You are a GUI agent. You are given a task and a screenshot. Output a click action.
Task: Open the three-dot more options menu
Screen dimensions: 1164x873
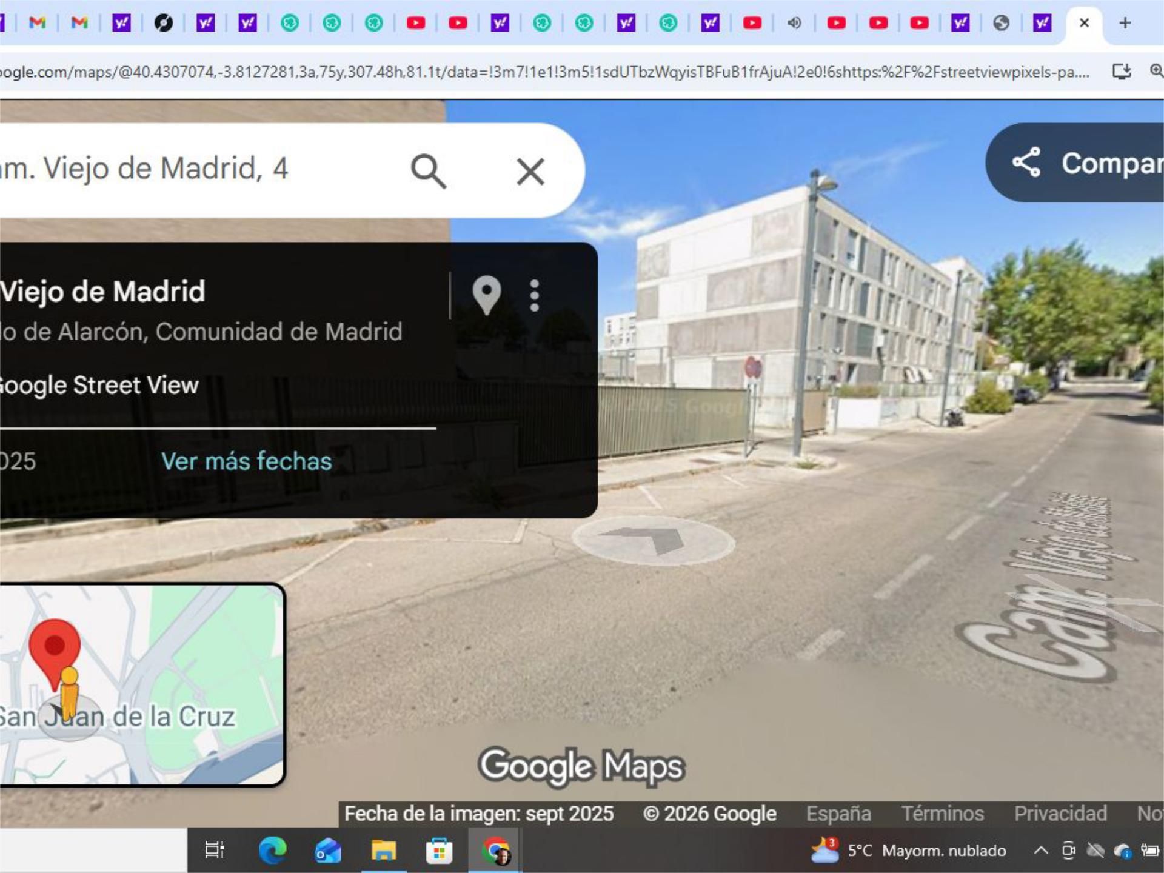coord(534,296)
